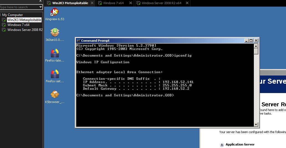Open the library search filter dropdown arrow
The image size is (286, 148).
click(40, 7)
